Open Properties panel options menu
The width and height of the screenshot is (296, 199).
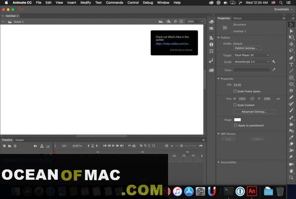tap(284, 18)
